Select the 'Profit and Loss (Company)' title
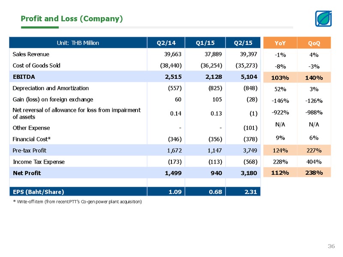The width and height of the screenshot is (343, 257). click(x=72, y=19)
